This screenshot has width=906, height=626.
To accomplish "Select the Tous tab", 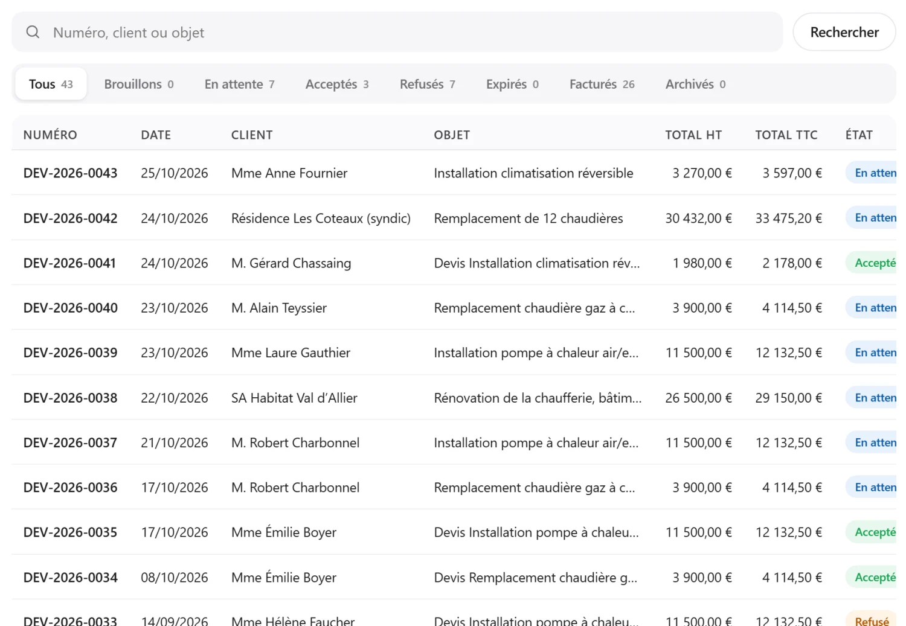I will [51, 84].
